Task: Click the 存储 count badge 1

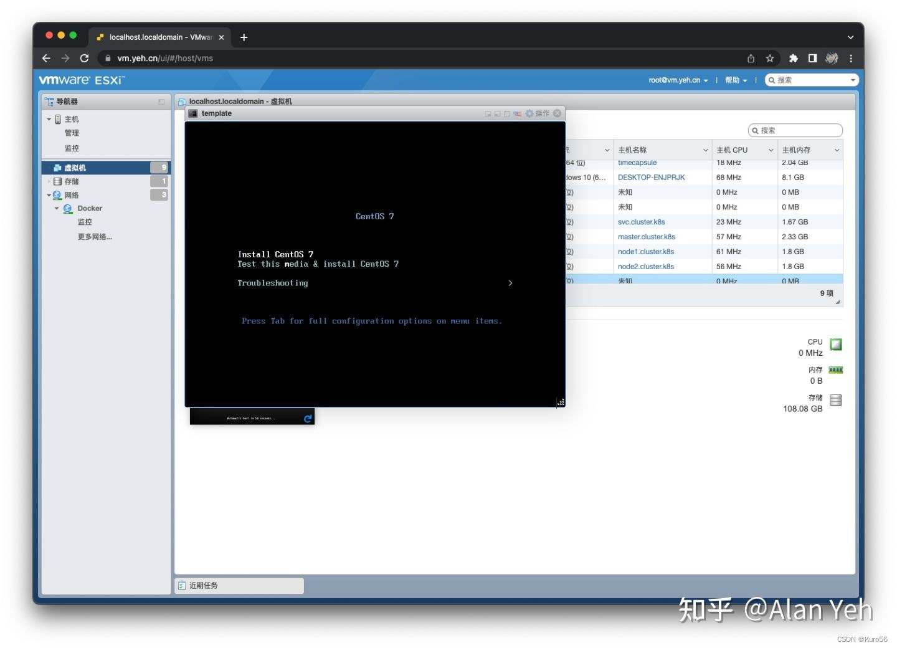Action: [159, 181]
